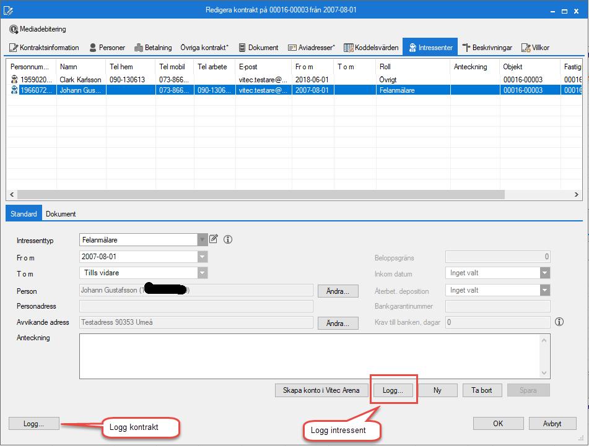Expand the Intressenttyp dropdown
Image resolution: width=589 pixels, height=446 pixels.
tap(202, 239)
